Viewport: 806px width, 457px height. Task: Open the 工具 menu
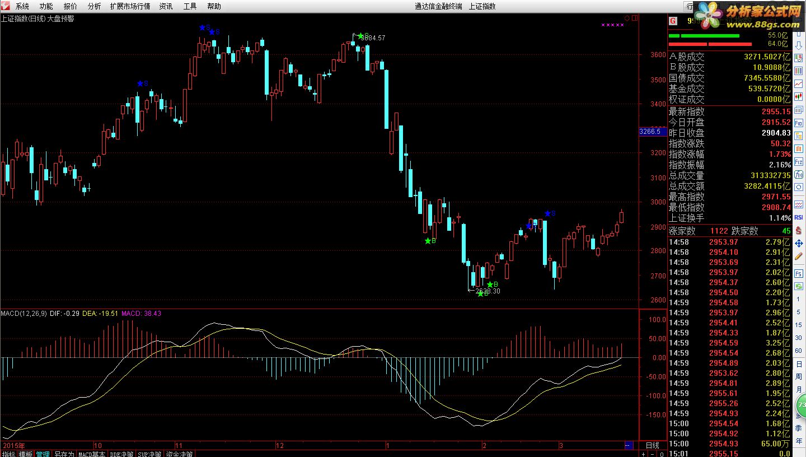[190, 6]
